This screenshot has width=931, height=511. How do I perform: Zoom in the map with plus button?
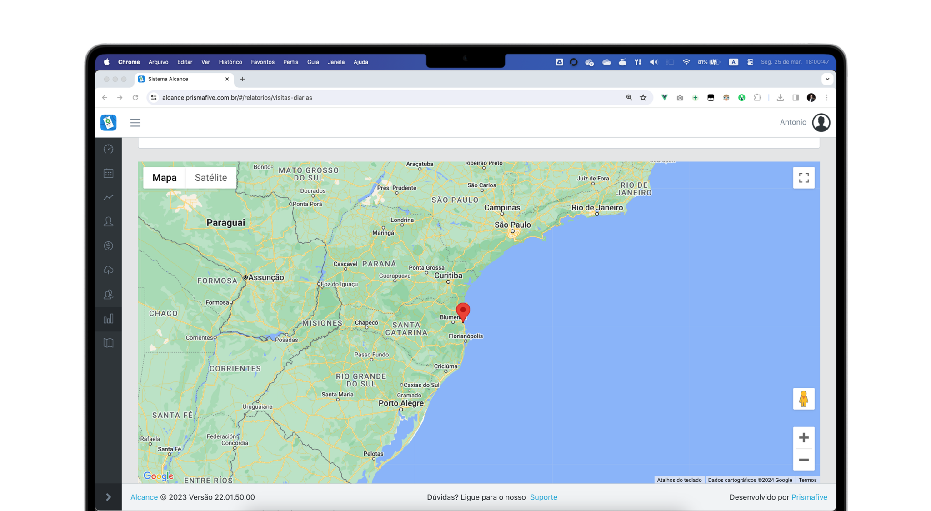(x=803, y=438)
